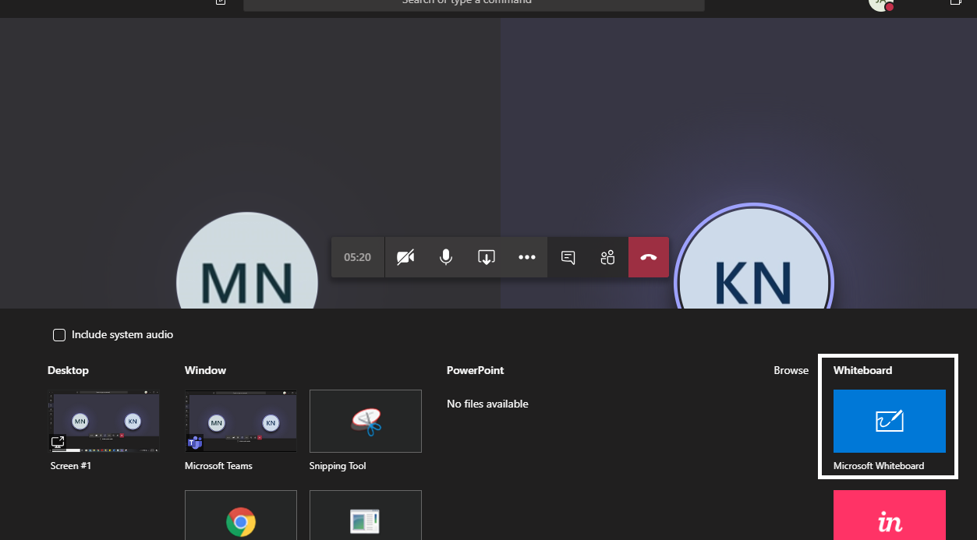Click the Search or type a command box
The height and width of the screenshot is (540, 977).
pos(473,4)
